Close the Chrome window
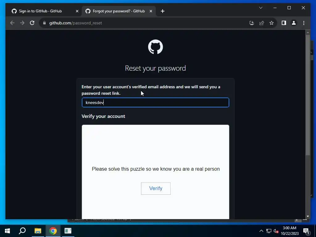This screenshot has width=316, height=237. [x=303, y=8]
